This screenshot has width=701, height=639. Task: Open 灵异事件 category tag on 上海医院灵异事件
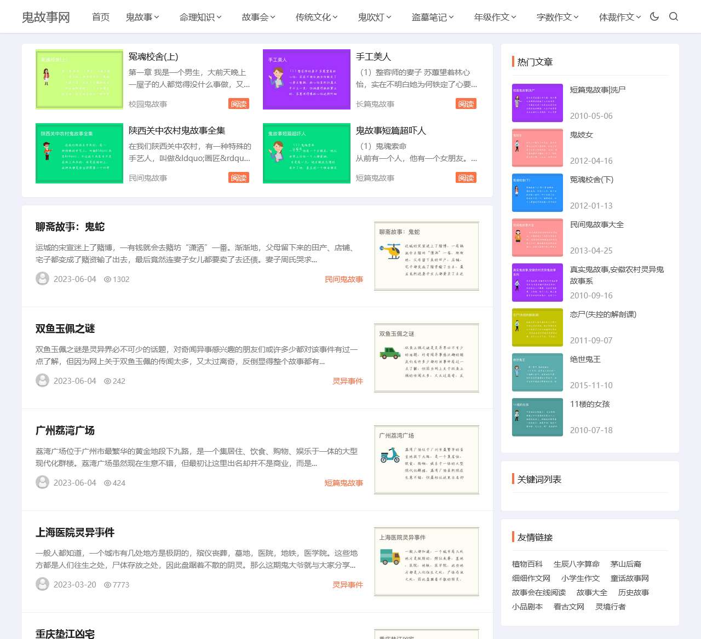point(348,585)
